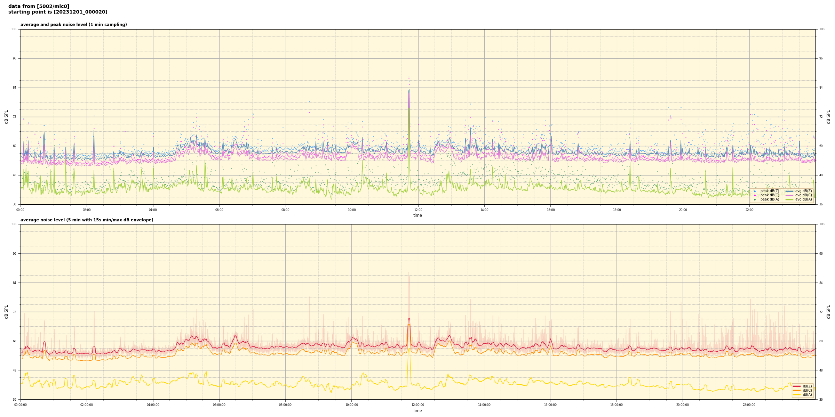Click the top chart noon spike peak

point(409,90)
